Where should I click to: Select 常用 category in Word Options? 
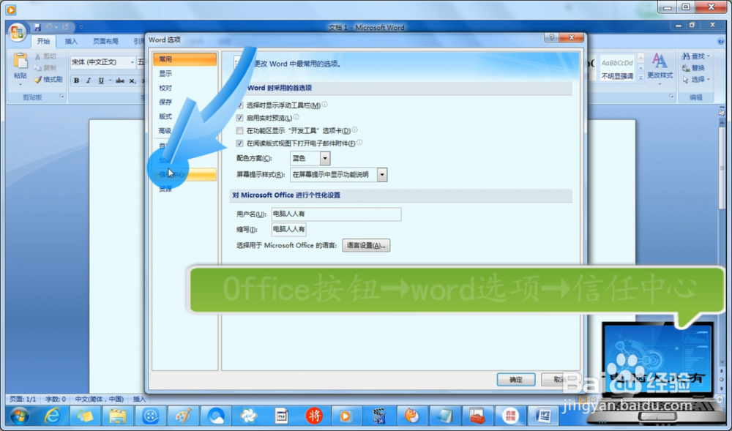(185, 59)
